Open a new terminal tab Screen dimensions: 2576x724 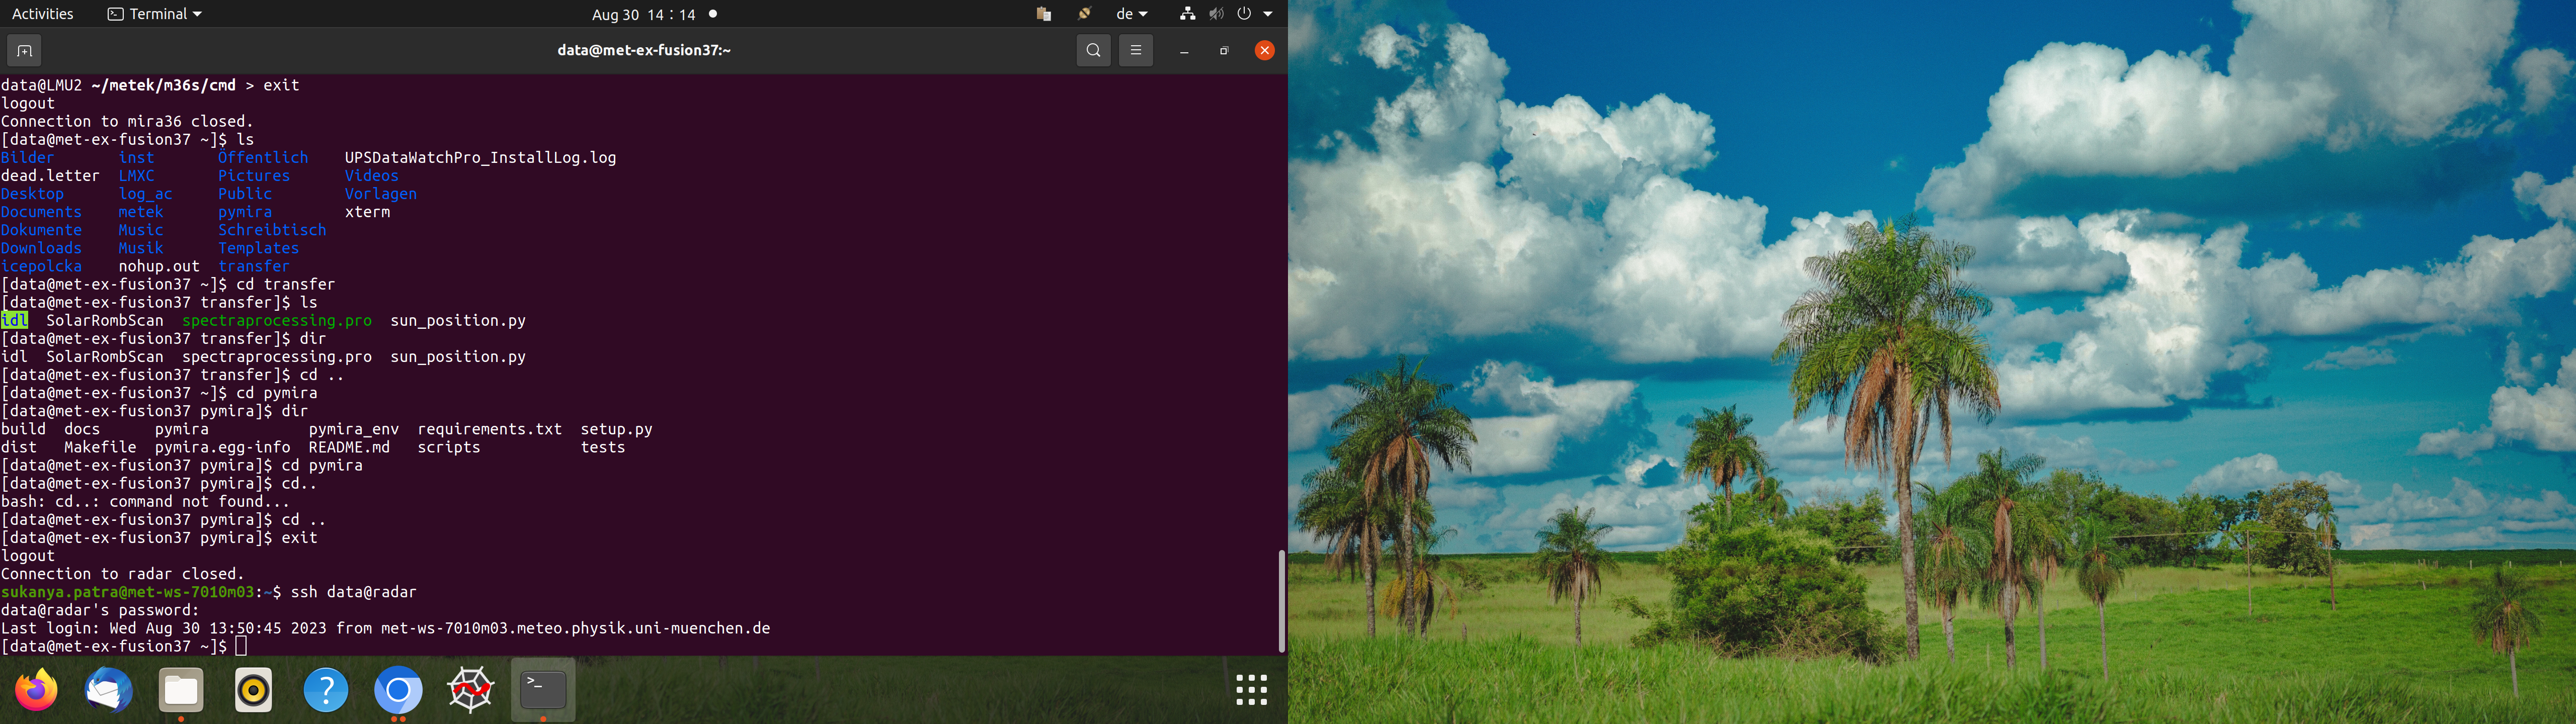24,50
